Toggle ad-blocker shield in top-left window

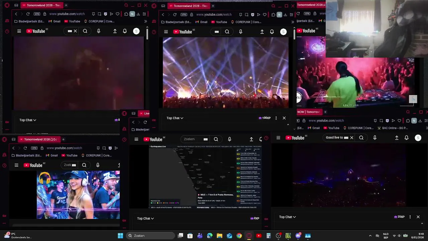click(x=105, y=14)
